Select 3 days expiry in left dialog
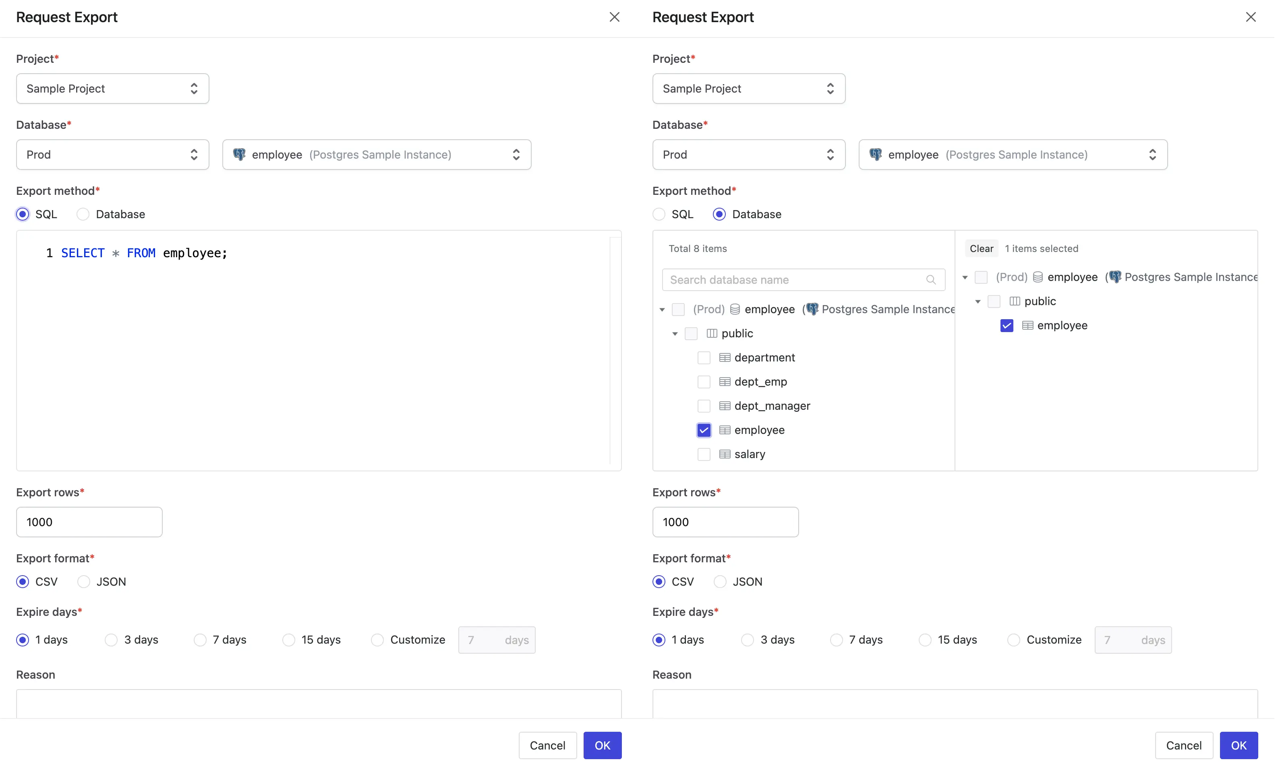1280x768 pixels. point(111,640)
